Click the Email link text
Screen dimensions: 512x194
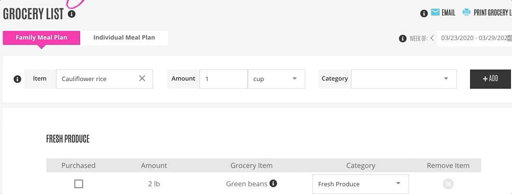point(448,13)
